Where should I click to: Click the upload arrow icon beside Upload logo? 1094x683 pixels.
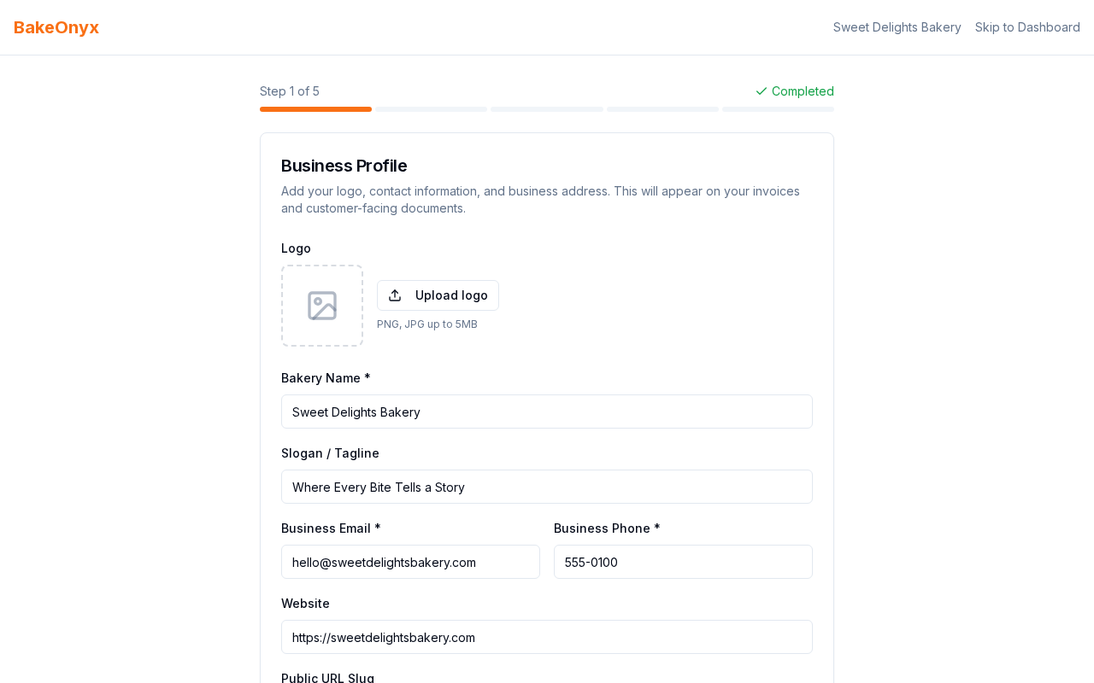[x=393, y=294]
